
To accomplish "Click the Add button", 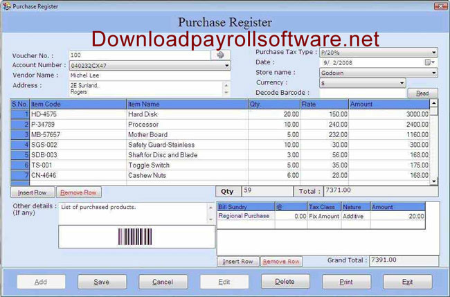I will [x=41, y=282].
